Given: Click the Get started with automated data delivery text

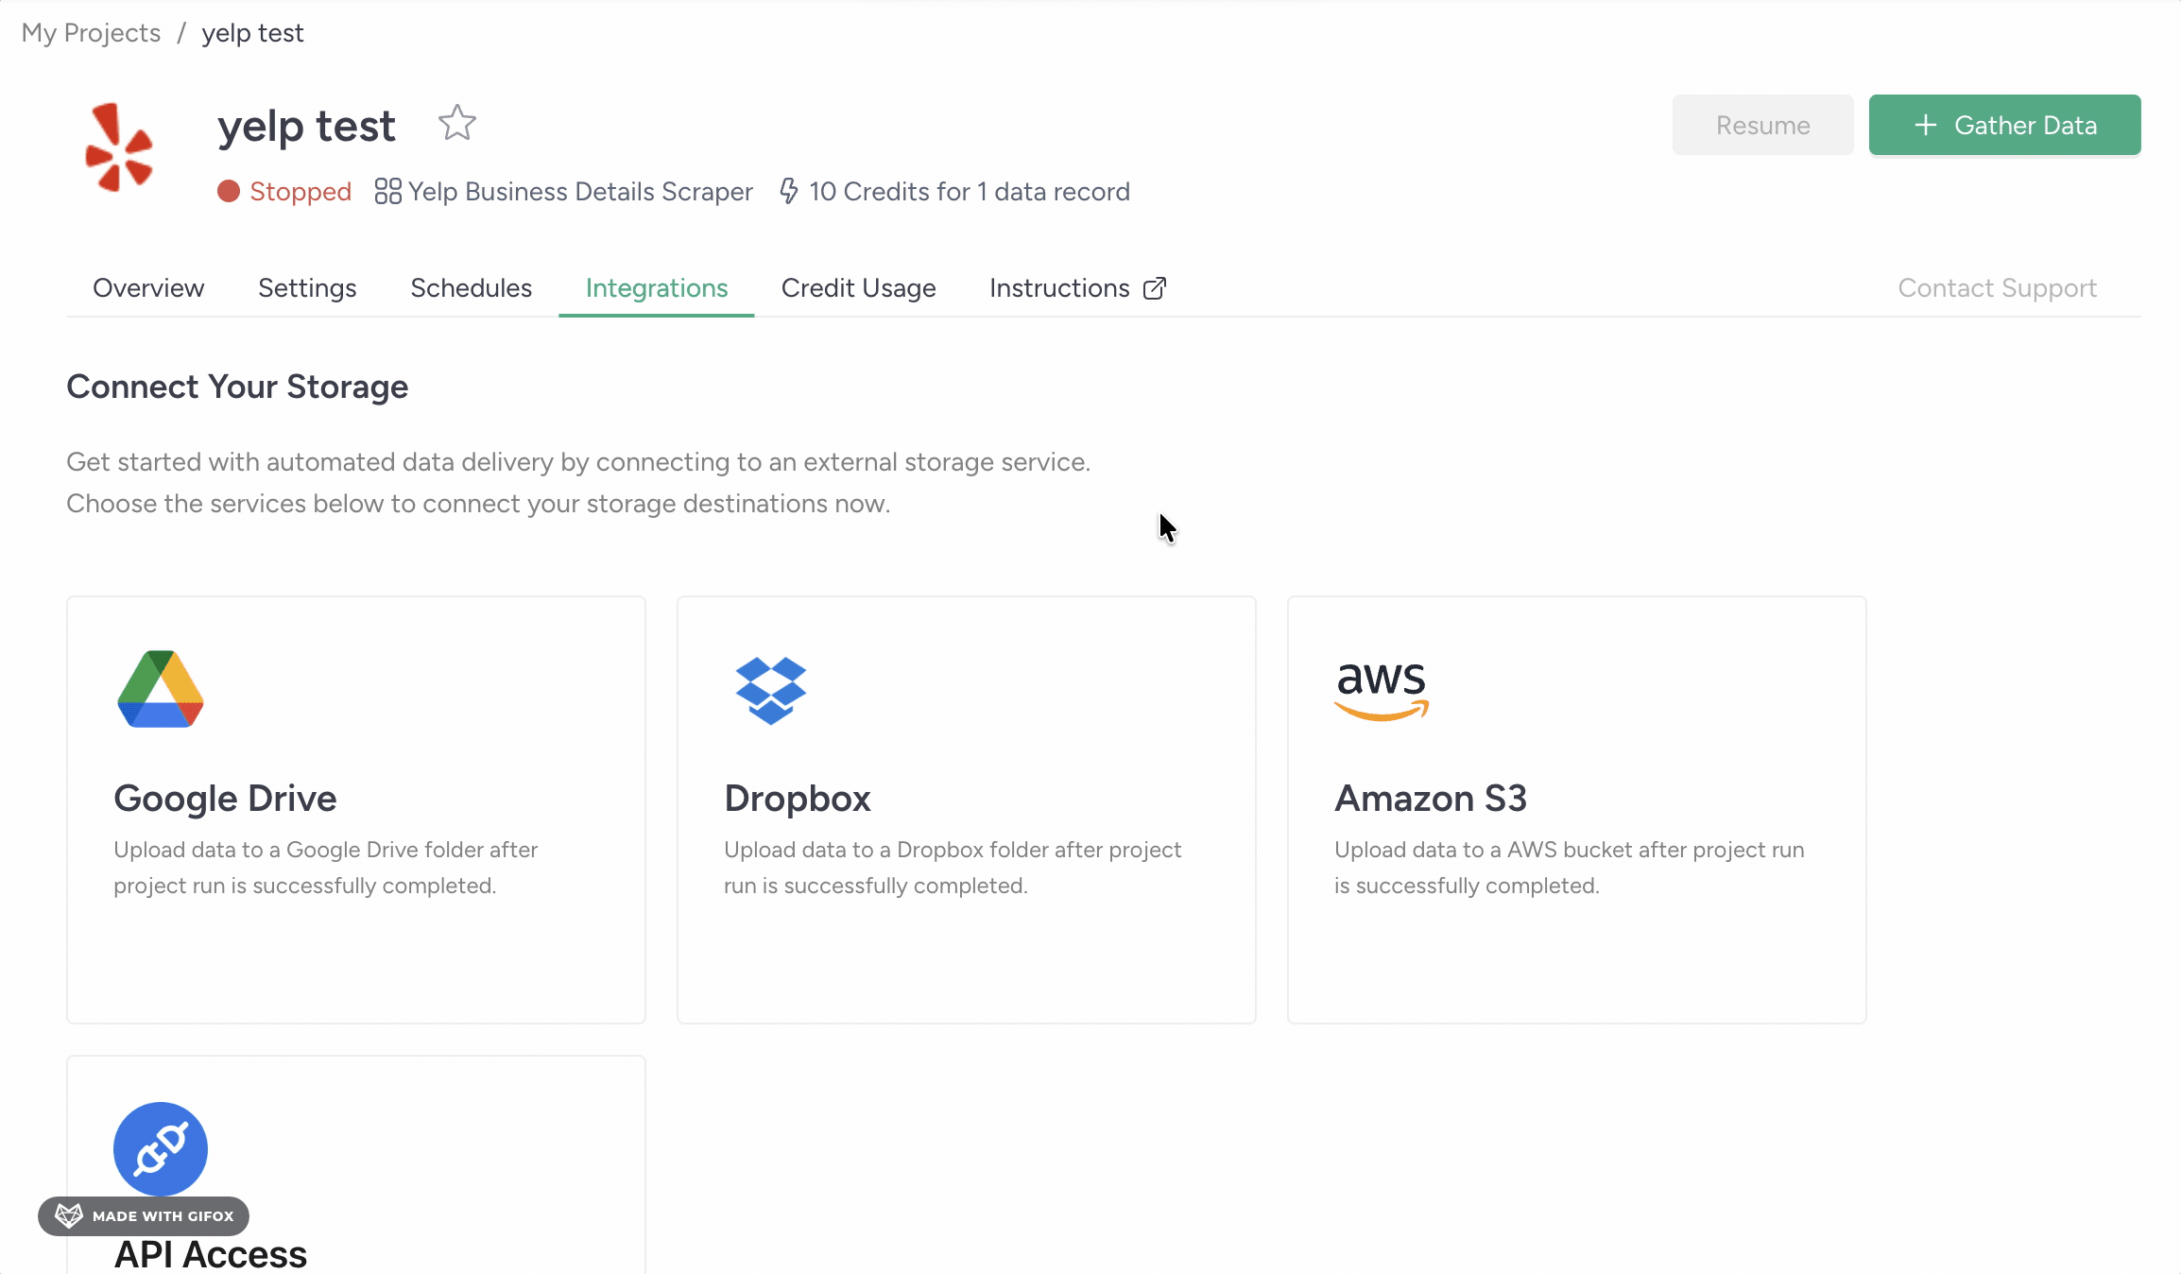Looking at the screenshot, I should click(578, 462).
